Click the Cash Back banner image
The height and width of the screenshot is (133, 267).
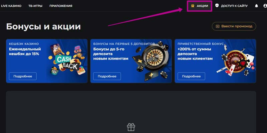(67, 60)
